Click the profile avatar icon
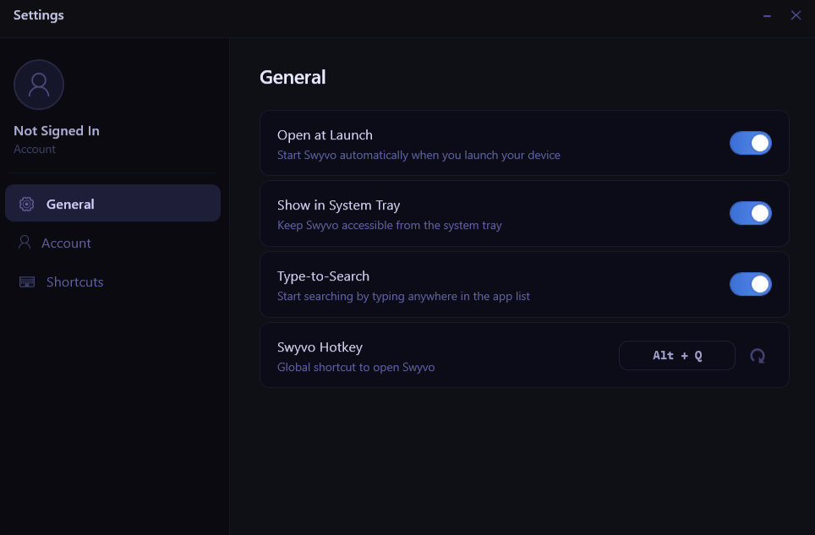 [x=39, y=85]
